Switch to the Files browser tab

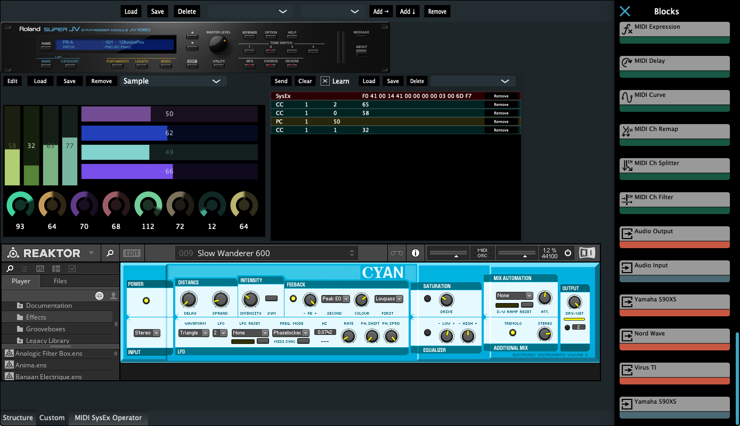pyautogui.click(x=61, y=281)
